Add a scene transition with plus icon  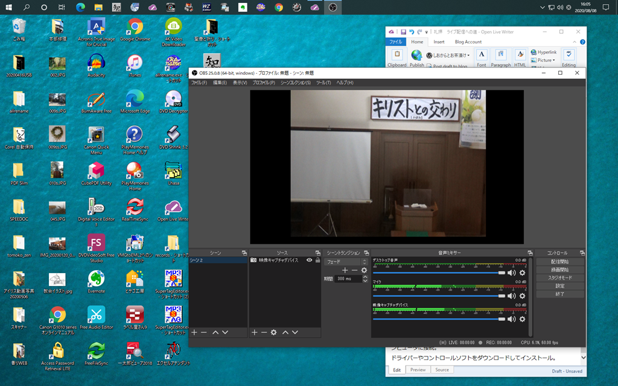345,270
